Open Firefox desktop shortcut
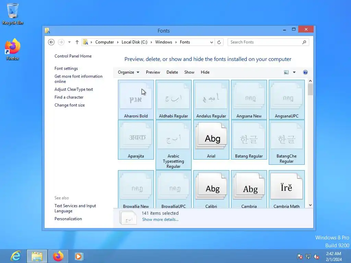Screen dimensions: 351x263 (13, 49)
